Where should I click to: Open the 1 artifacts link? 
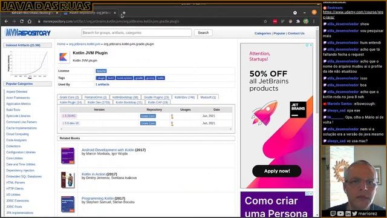coord(102,85)
